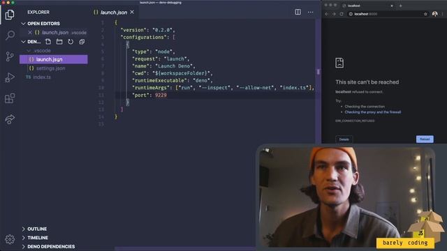Screen dimensions: 447x251
Task: Click the "version" key in editor
Action: [x=133, y=30]
